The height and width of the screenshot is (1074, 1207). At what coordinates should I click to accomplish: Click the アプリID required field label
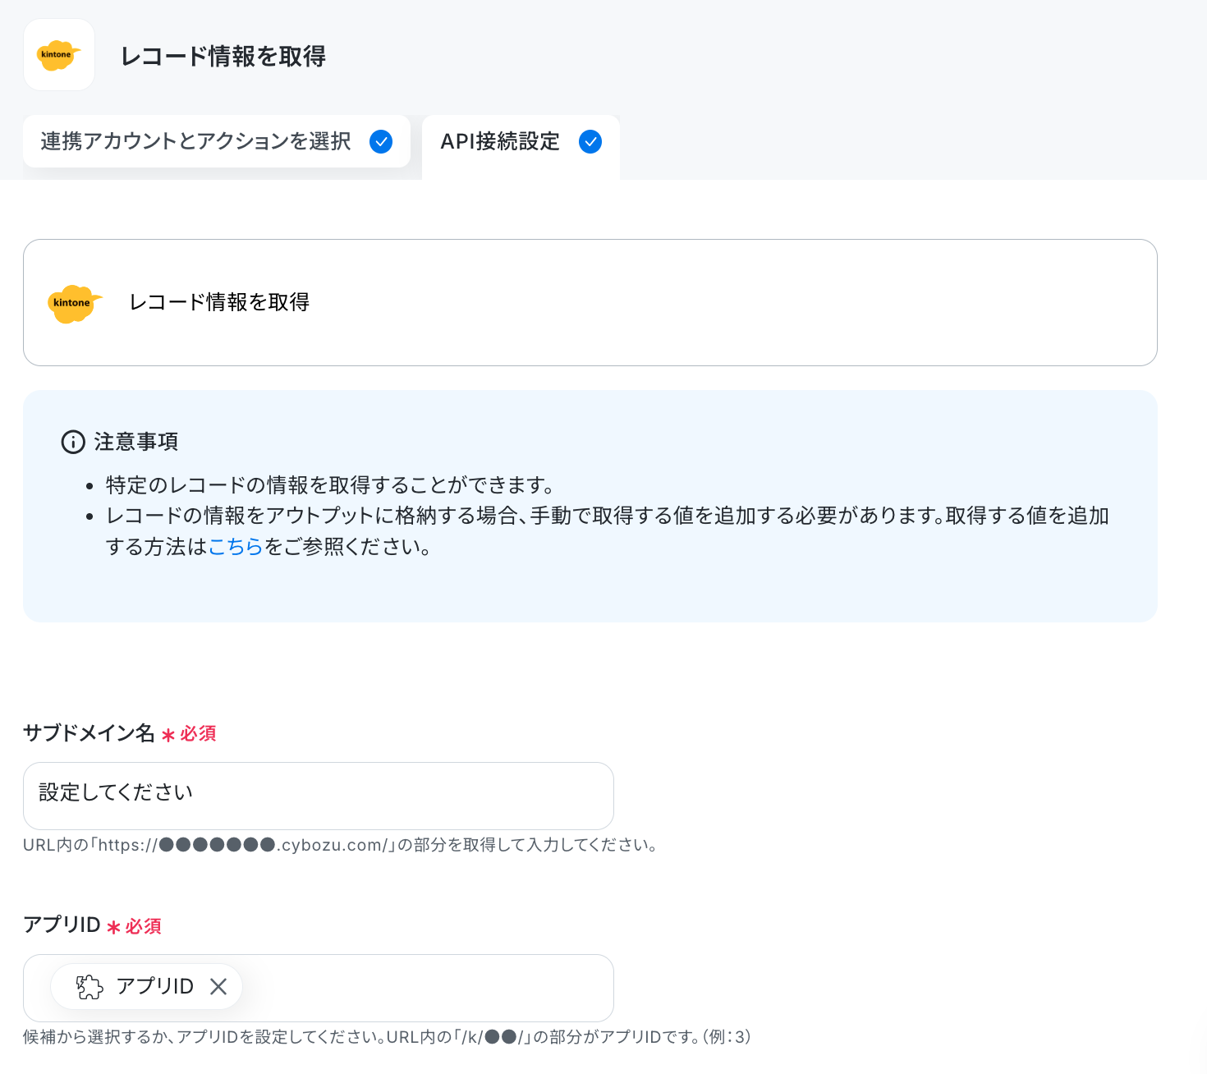[x=62, y=925]
